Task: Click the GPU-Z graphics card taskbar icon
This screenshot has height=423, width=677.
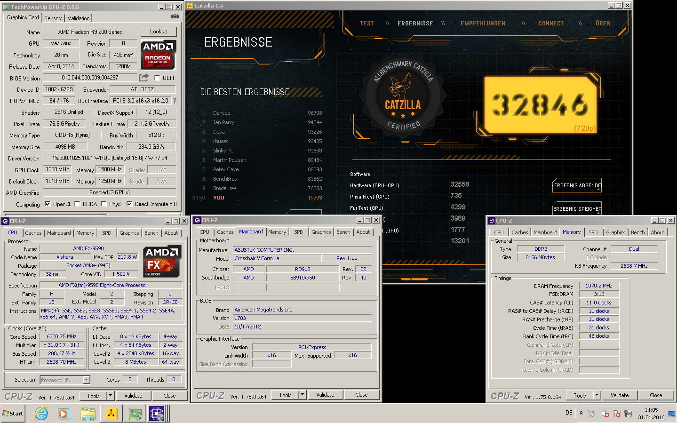Action: point(135,414)
